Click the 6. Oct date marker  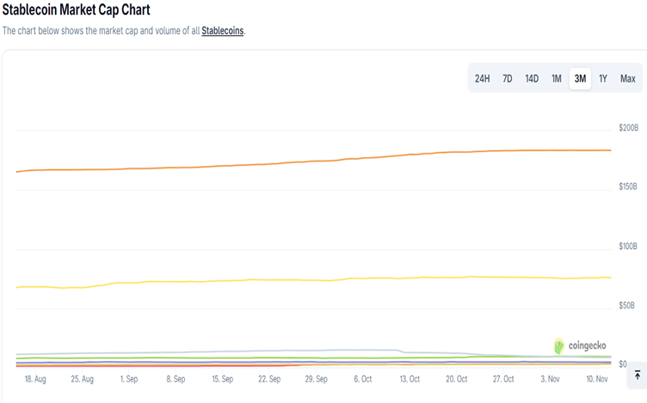pos(362,378)
